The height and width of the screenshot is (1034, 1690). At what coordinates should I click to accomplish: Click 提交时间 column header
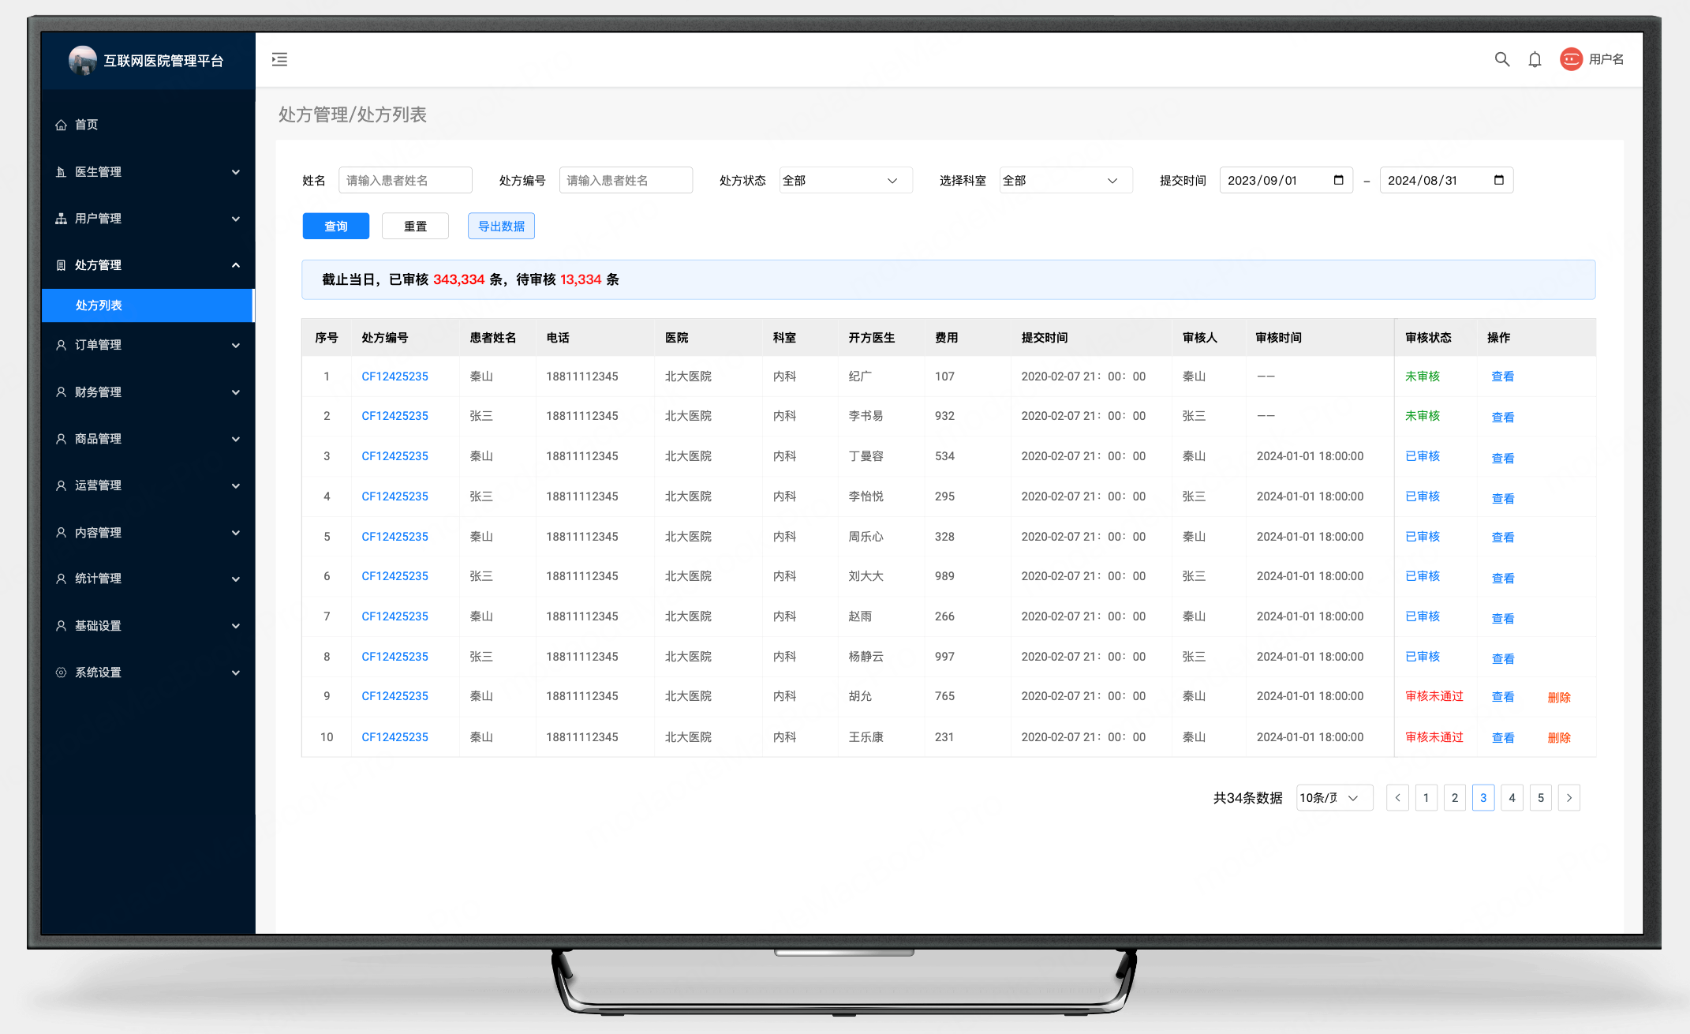coord(1045,338)
